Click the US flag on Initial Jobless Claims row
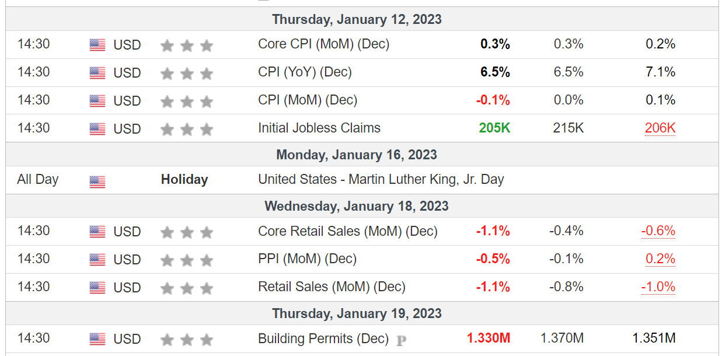The width and height of the screenshot is (722, 356). pos(97,129)
